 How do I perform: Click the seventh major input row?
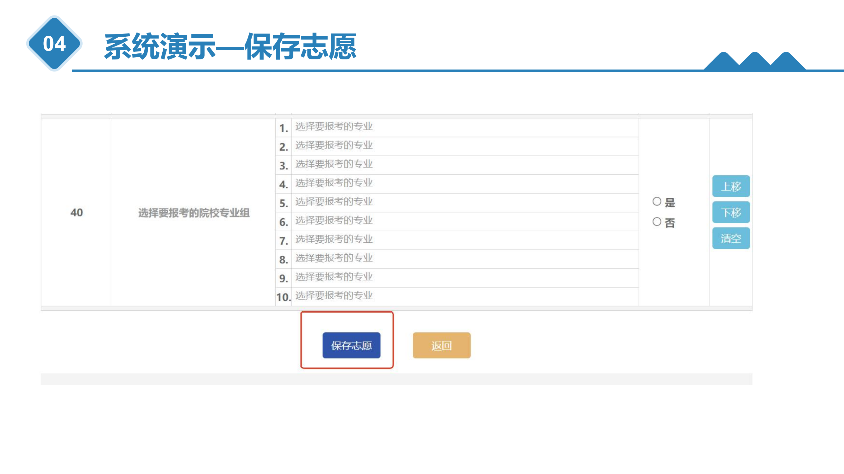click(x=459, y=240)
